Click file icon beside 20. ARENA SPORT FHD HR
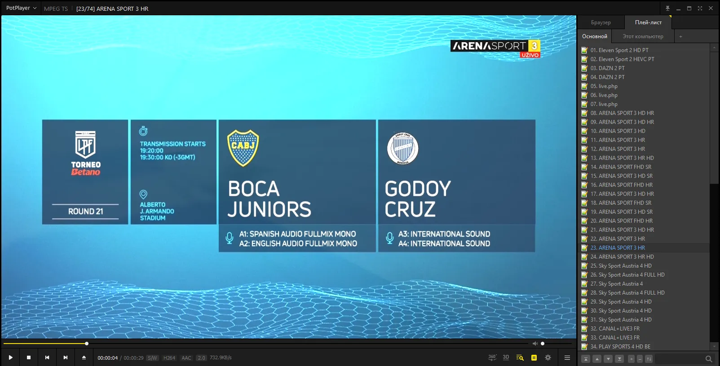 (584, 221)
